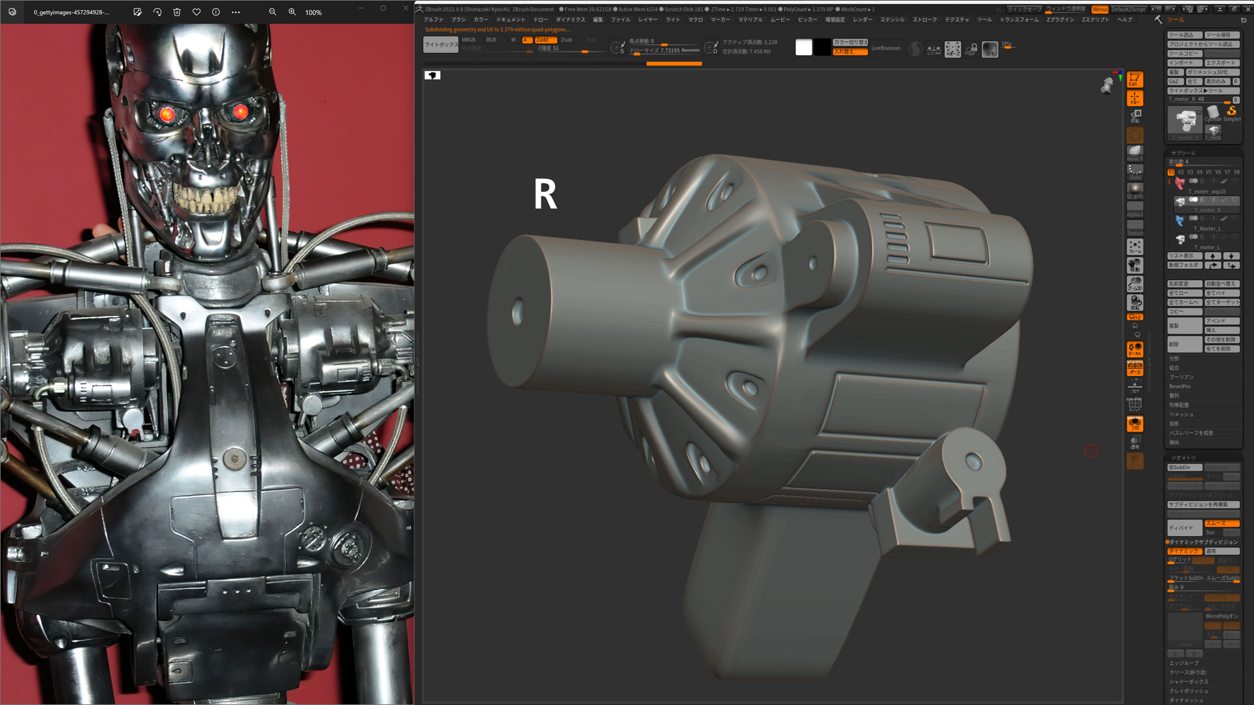Click the lock camera icon

pos(971,49)
